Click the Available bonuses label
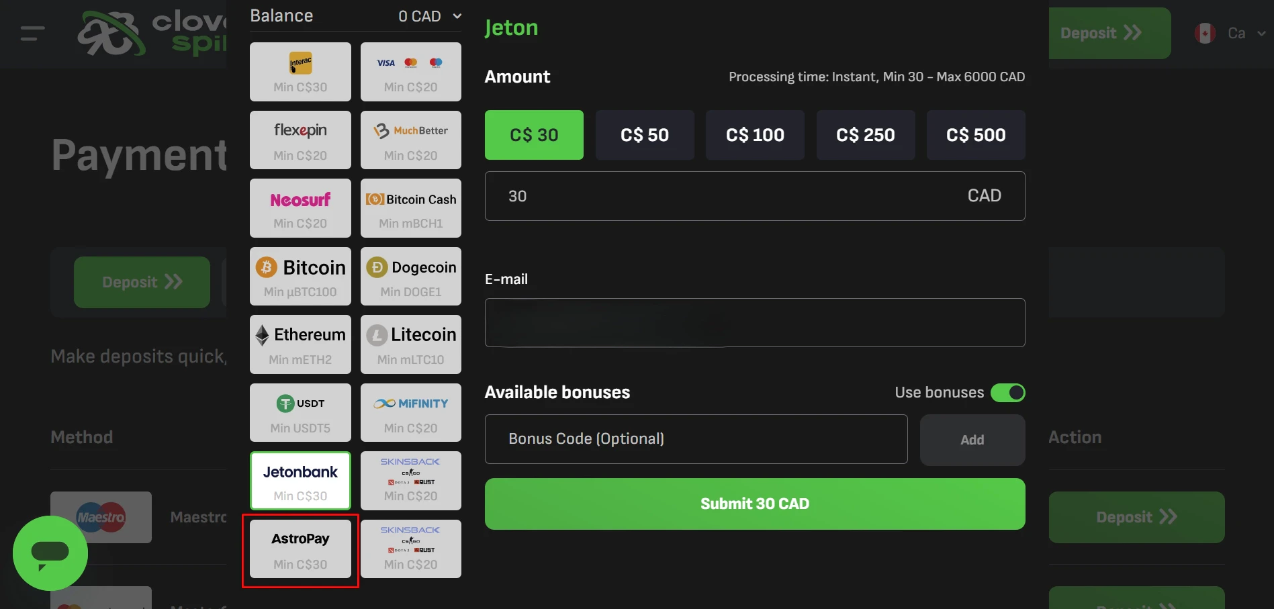 coord(557,392)
